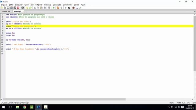Open Find using the toolbar search icon
The width and height of the screenshot is (196, 110).
tap(49, 8)
